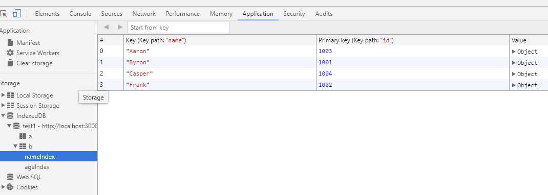Expand the Local Storage tree node
This screenshot has height=195, width=548.
[x=4, y=95]
